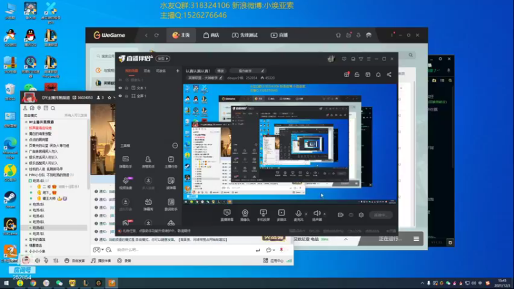The width and height of the screenshot is (514, 289).
Task: Switch to WeGame 商店 tab
Action: click(x=211, y=35)
